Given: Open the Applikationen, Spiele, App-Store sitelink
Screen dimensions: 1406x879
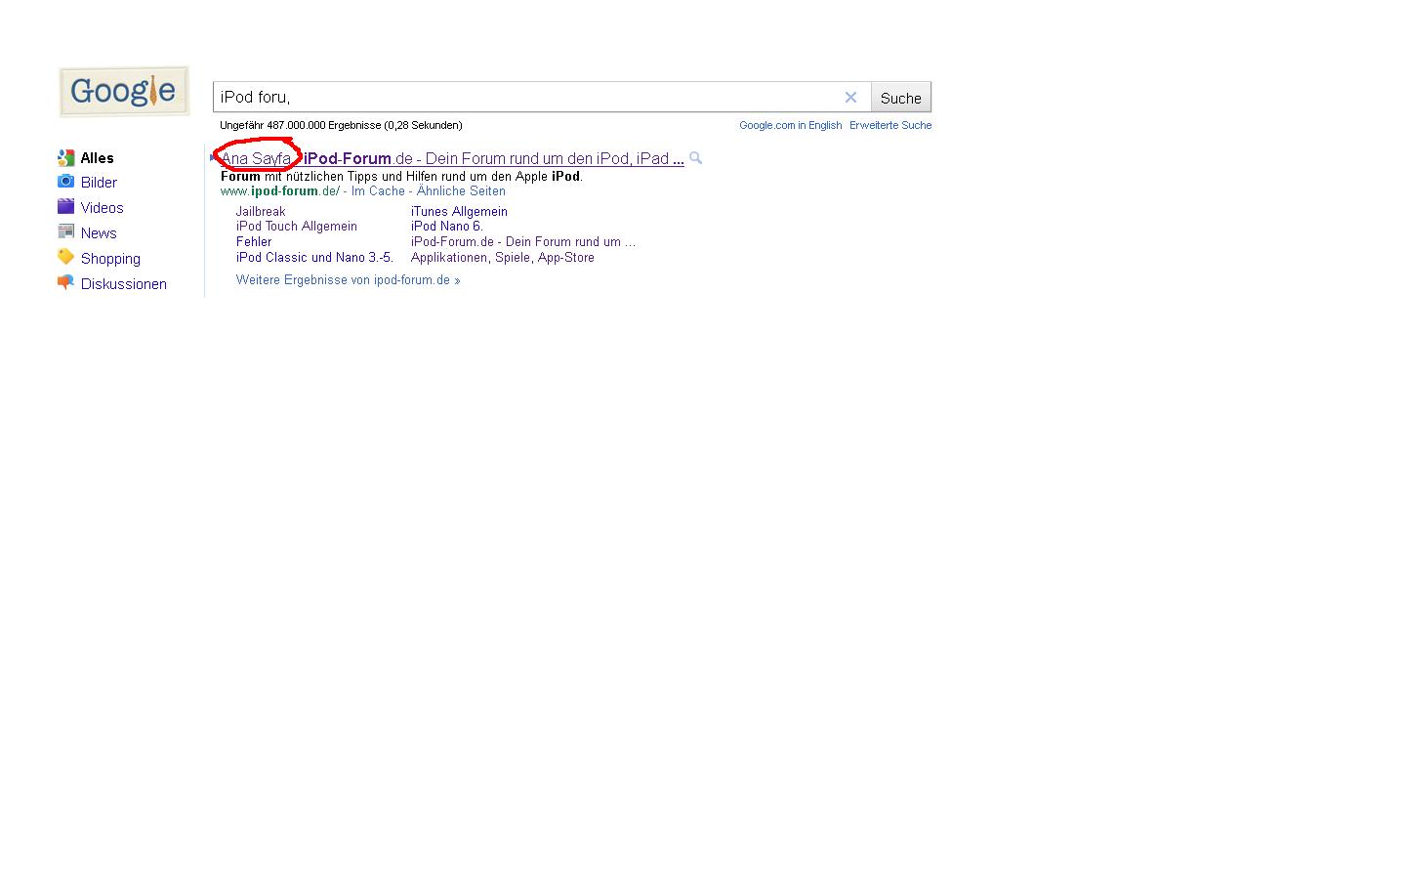Looking at the screenshot, I should 503,257.
